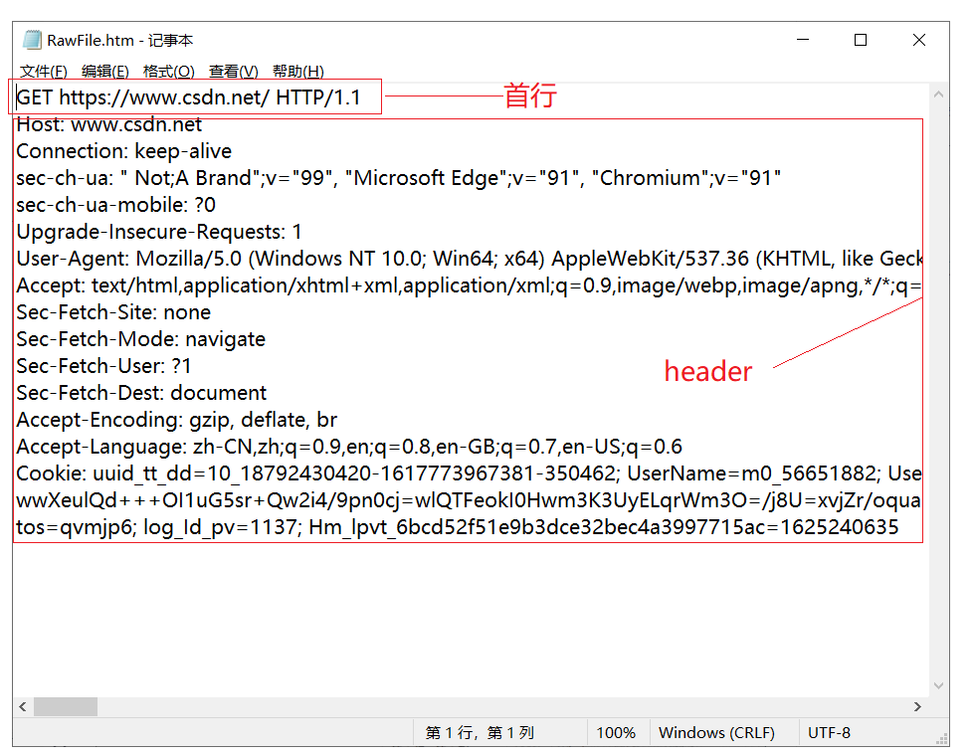Click the window resize grip in status bar

[x=942, y=739]
